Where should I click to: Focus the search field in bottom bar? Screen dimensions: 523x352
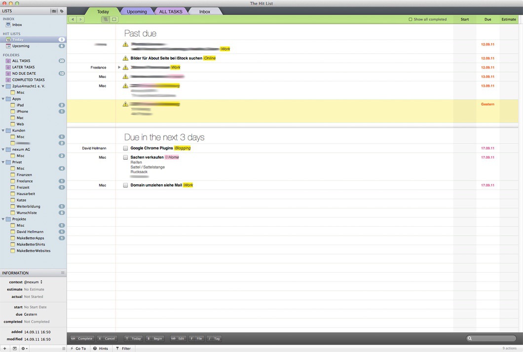(491, 338)
